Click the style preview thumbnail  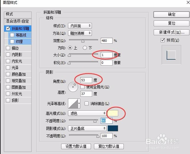tap(171, 55)
